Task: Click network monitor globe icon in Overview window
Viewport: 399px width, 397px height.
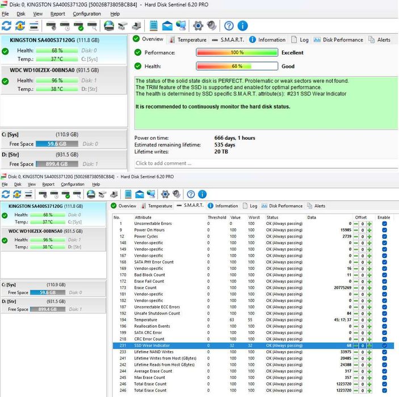Action: [181, 26]
